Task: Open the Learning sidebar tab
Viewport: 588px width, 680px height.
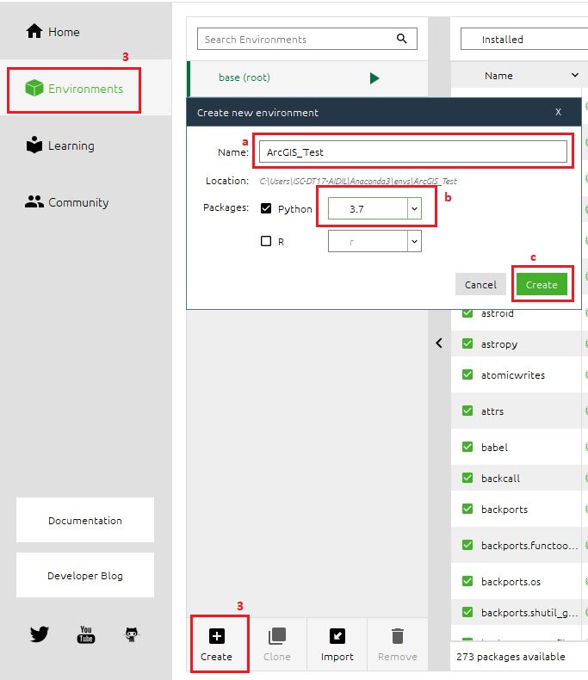Action: (85, 145)
